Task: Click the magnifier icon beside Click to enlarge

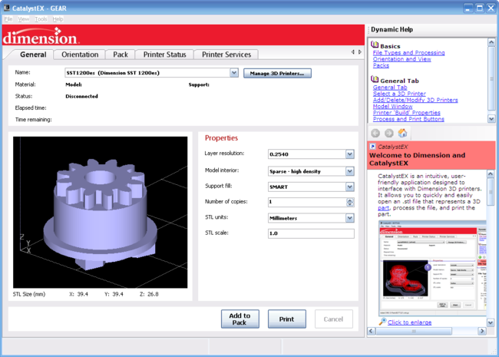Action: tap(382, 322)
